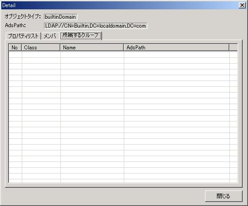Click the last empty row in the list grid
Viewport: 248px width, 206px height.
click(123, 181)
